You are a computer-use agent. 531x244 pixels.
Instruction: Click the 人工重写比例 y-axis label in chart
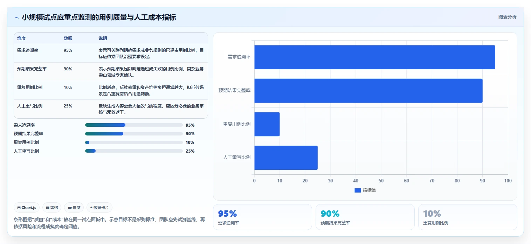[237, 157]
